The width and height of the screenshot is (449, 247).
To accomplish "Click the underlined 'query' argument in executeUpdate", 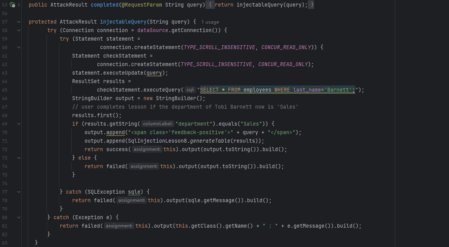I will (x=154, y=73).
